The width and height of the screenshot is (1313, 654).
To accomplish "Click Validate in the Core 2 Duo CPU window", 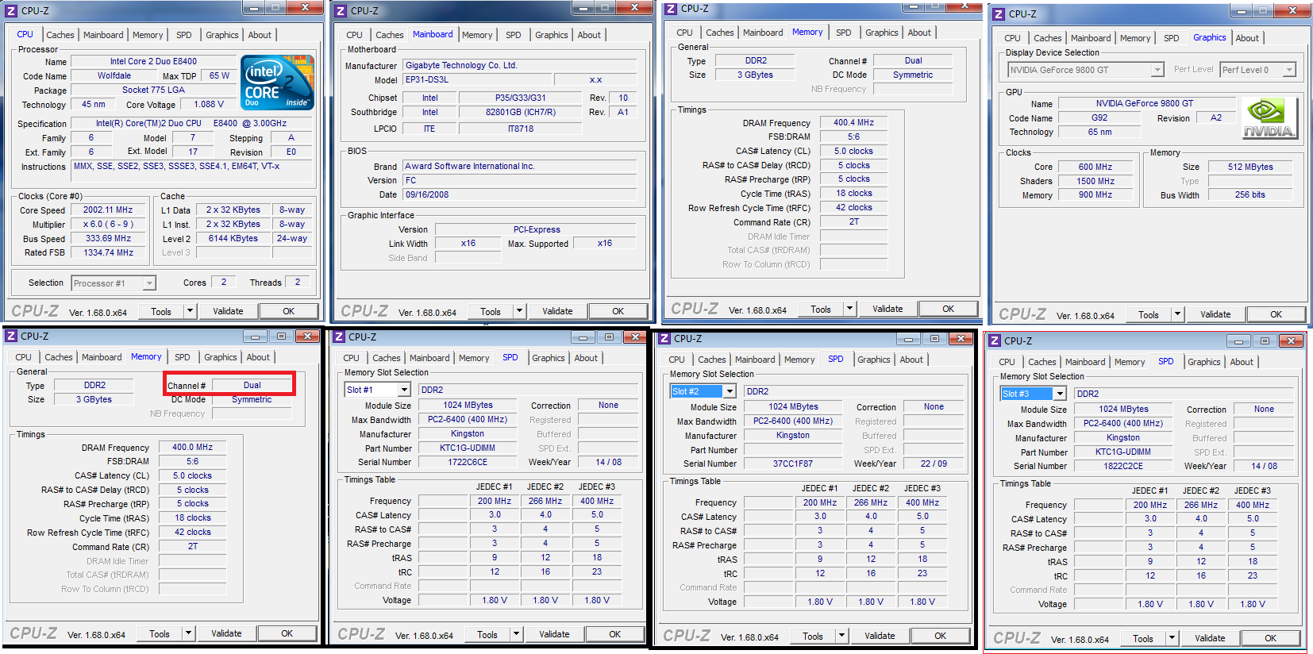I will tap(228, 311).
